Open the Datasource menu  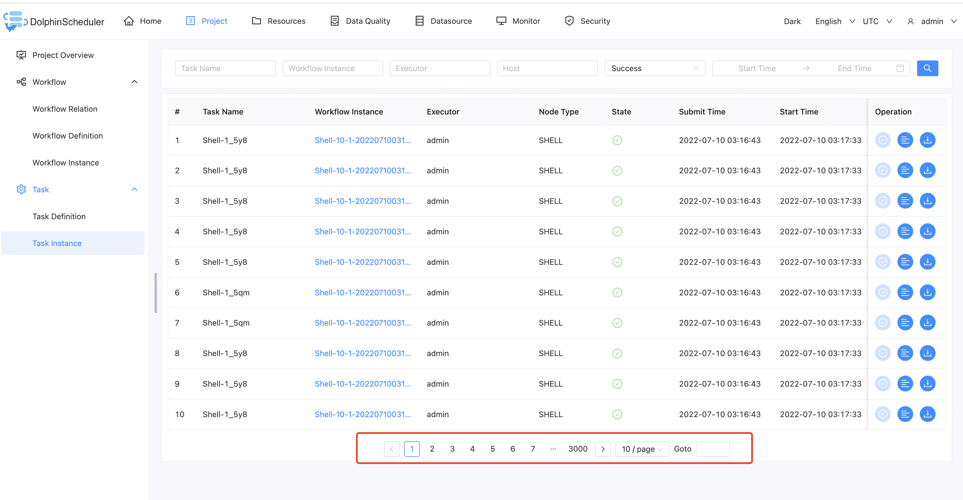click(443, 21)
